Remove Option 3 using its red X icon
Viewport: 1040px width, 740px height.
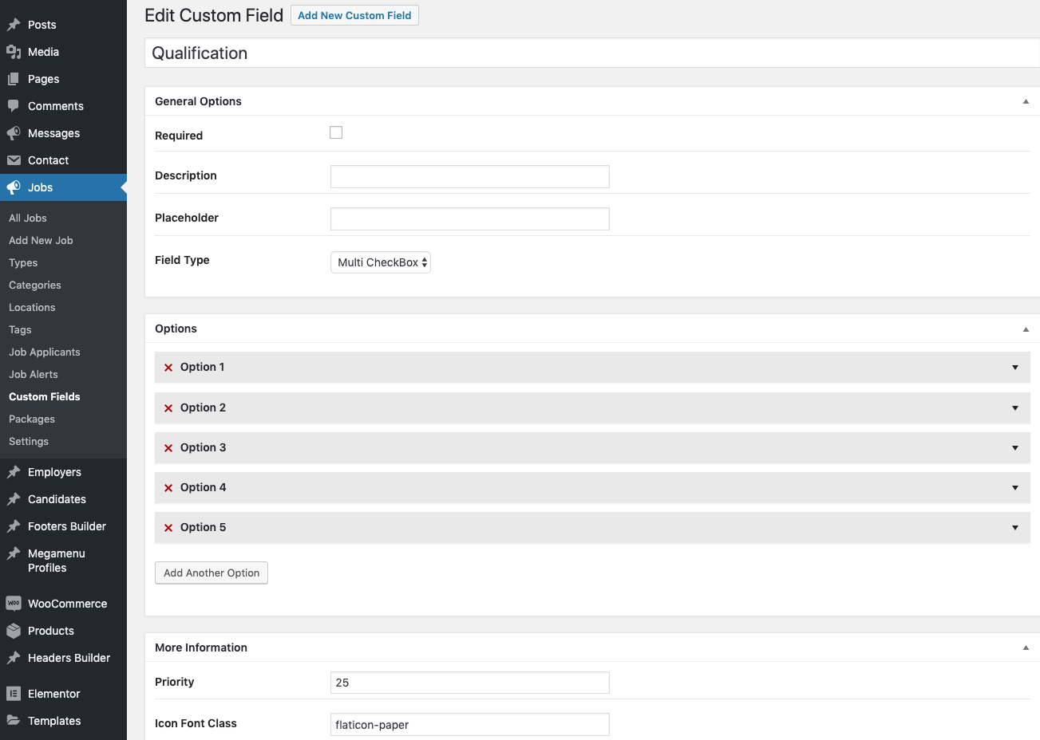(168, 448)
